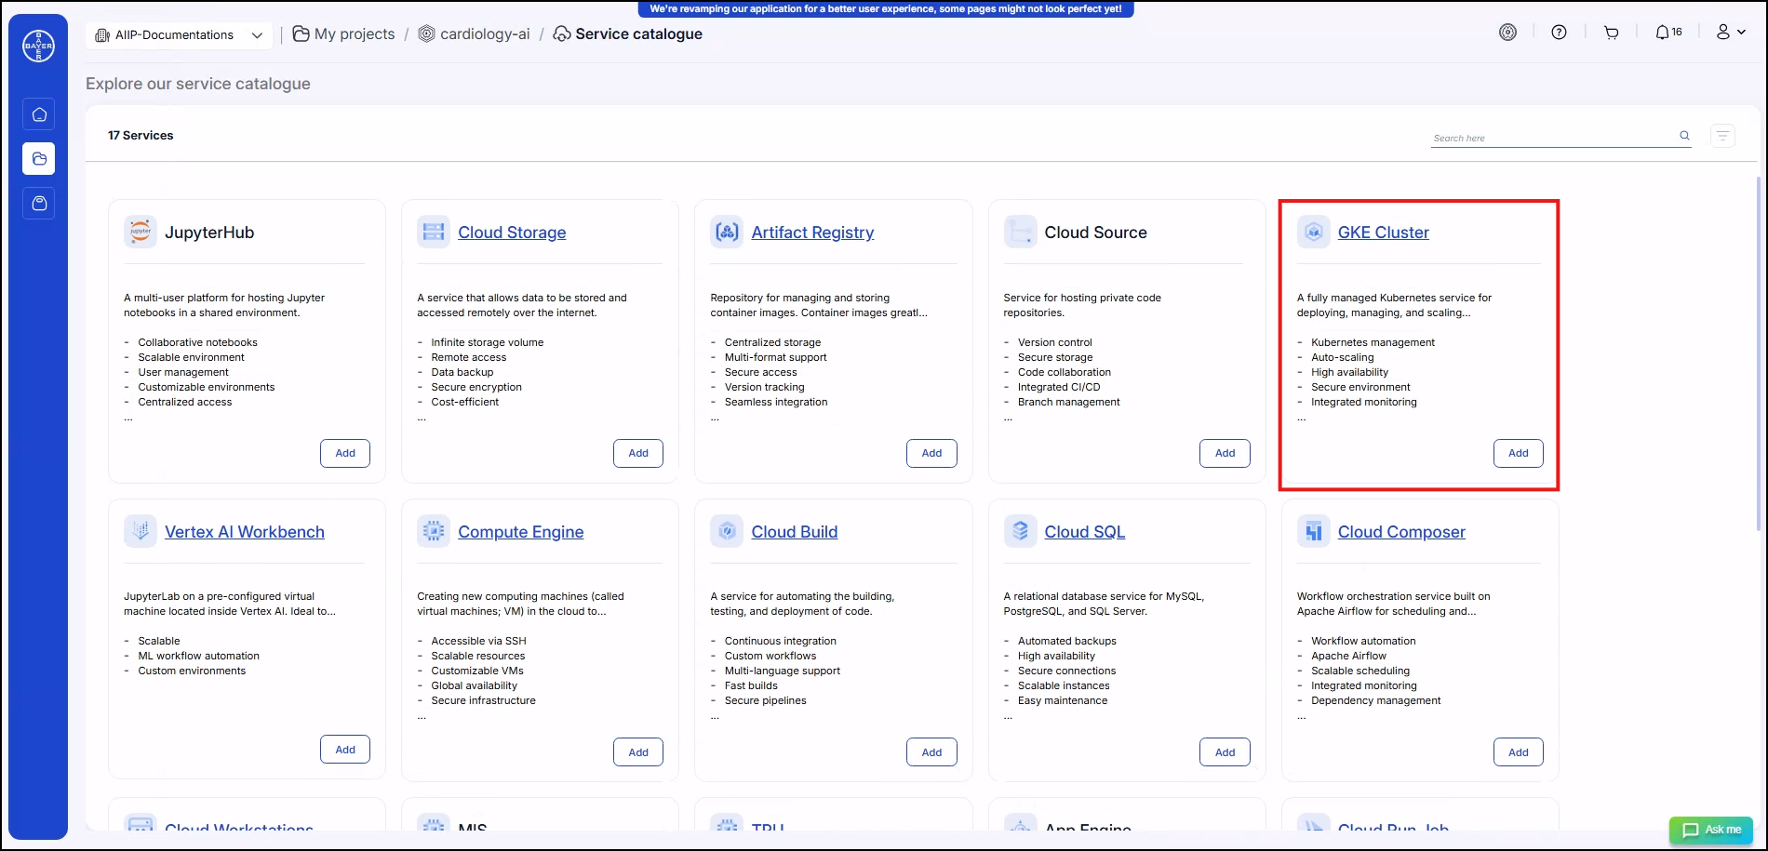Open notifications bell showing 16

pyautogui.click(x=1668, y=33)
